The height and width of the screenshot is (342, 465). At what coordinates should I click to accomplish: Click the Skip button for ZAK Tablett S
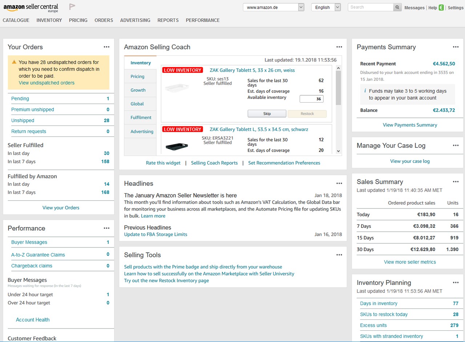coord(267,114)
